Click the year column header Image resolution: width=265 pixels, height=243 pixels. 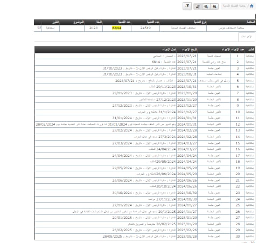click(x=99, y=22)
